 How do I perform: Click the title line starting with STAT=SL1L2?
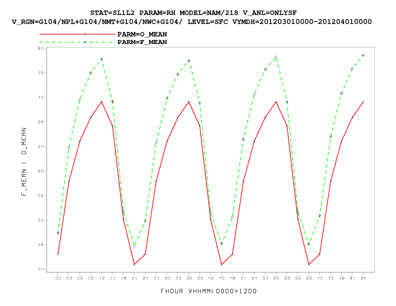point(193,13)
